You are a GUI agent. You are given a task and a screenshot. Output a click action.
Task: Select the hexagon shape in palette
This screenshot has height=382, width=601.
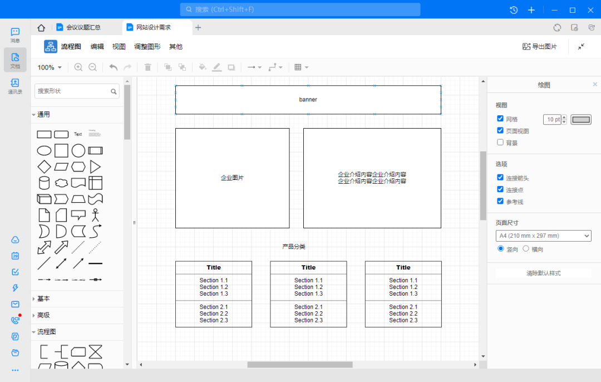[78, 167]
